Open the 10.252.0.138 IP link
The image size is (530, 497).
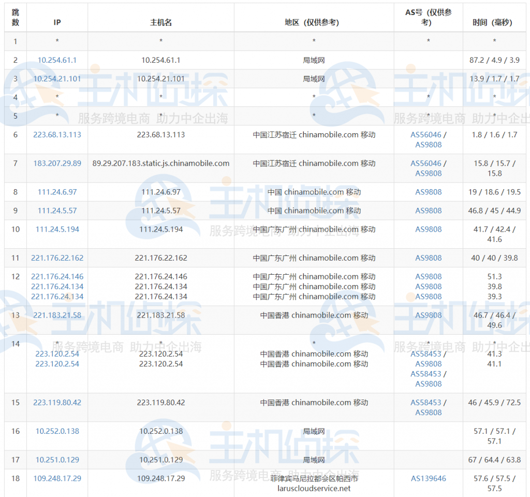click(57, 432)
